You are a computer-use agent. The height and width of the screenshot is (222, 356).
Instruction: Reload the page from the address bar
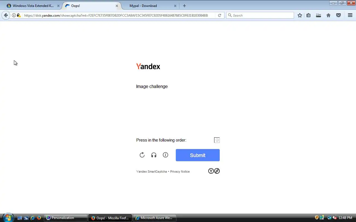coord(219,15)
